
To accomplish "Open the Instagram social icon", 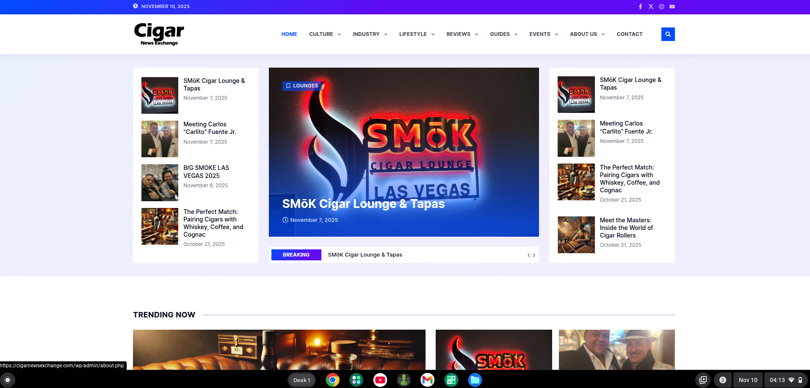I will click(x=661, y=7).
